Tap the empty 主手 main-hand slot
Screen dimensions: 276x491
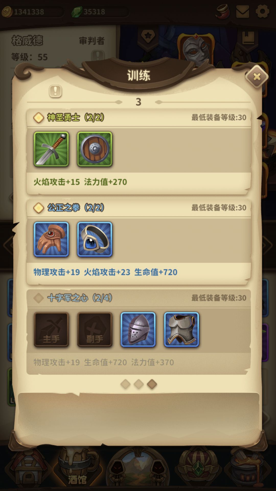click(x=51, y=329)
